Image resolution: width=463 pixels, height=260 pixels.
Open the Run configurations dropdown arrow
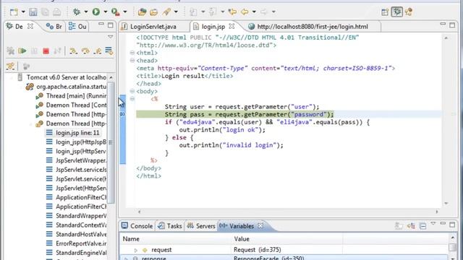(105, 12)
